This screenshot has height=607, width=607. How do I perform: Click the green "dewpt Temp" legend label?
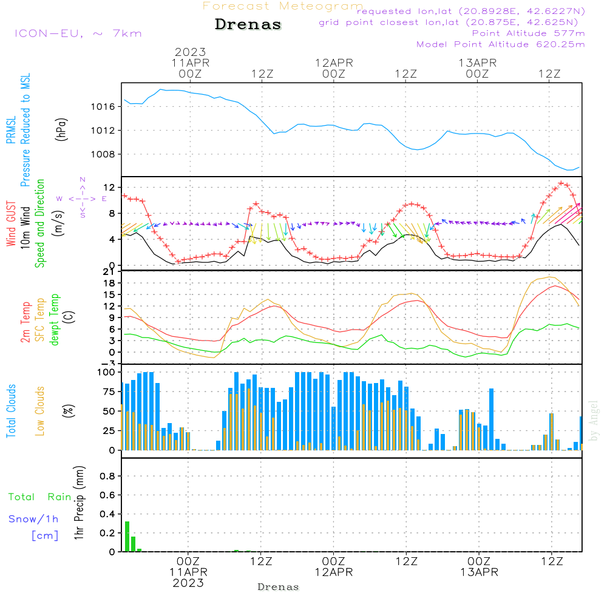[x=55, y=319]
